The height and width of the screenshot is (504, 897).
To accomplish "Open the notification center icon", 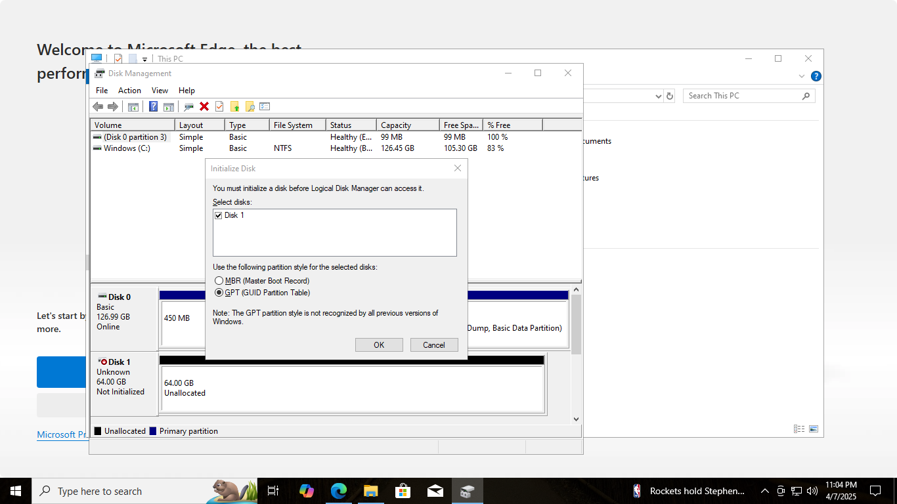I will (875, 491).
